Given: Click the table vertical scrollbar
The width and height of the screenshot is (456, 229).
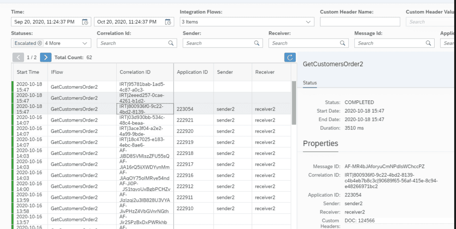Looking at the screenshot, I should pyautogui.click(x=294, y=103).
